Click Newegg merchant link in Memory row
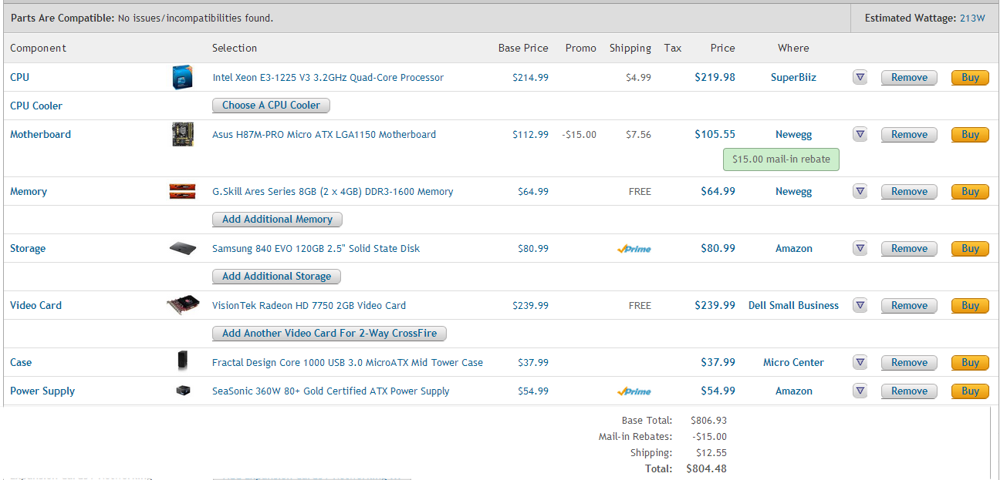 point(793,191)
